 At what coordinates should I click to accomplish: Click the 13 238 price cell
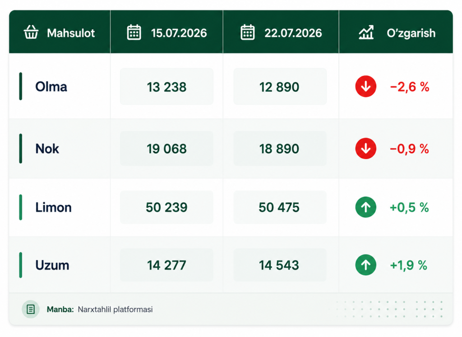pyautogui.click(x=166, y=87)
